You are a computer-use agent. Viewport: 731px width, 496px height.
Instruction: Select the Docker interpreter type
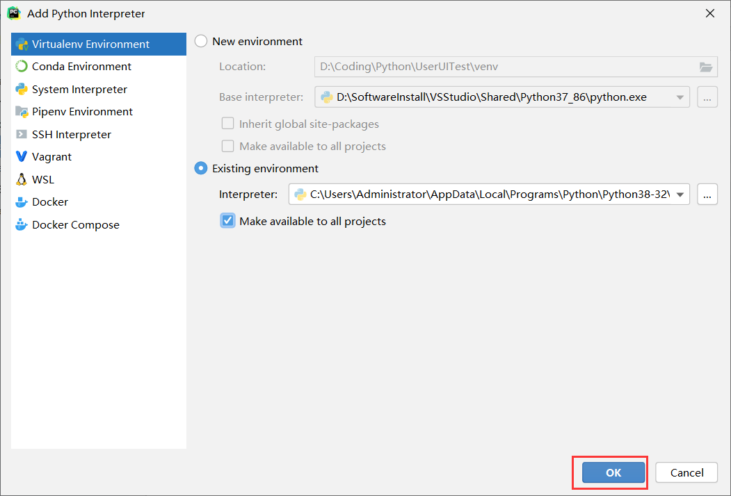(x=48, y=202)
